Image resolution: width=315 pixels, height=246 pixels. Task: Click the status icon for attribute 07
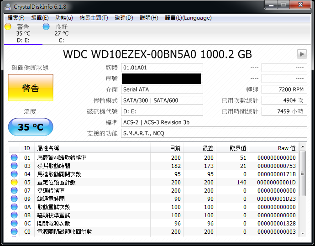[x=14, y=191]
